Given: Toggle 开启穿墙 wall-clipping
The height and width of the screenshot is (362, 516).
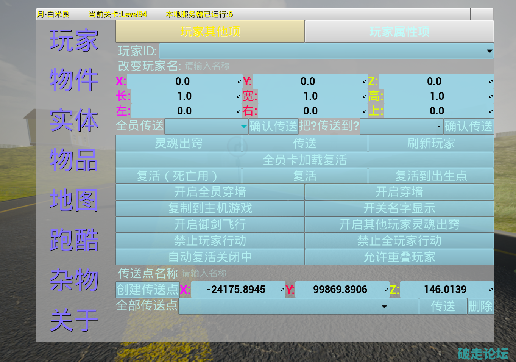Looking at the screenshot, I should coord(399,192).
